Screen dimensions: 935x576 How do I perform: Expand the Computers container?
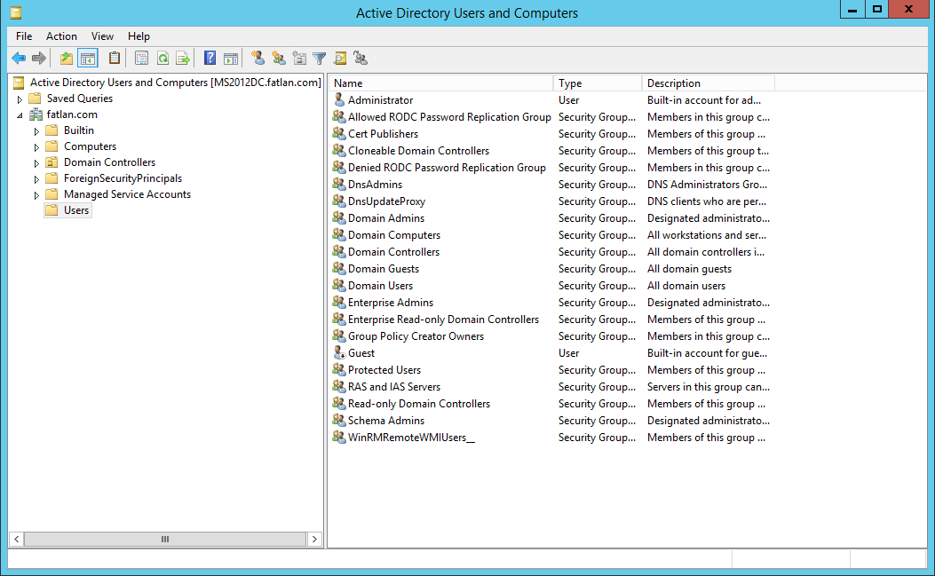[36, 147]
